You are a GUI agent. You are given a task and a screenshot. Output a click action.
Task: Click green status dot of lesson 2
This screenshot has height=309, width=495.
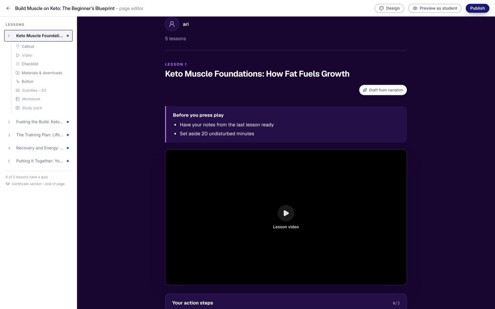tap(68, 122)
